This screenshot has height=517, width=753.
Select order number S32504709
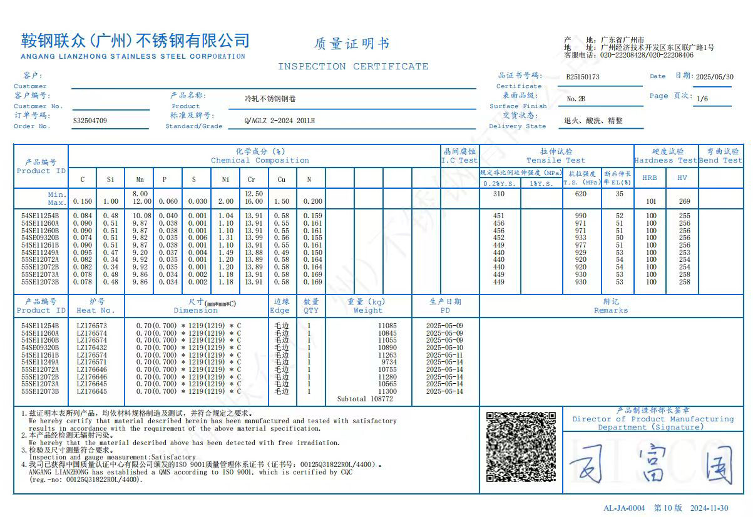90,121
